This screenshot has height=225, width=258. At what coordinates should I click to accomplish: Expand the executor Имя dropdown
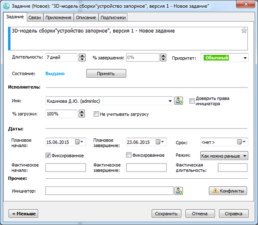click(170, 101)
